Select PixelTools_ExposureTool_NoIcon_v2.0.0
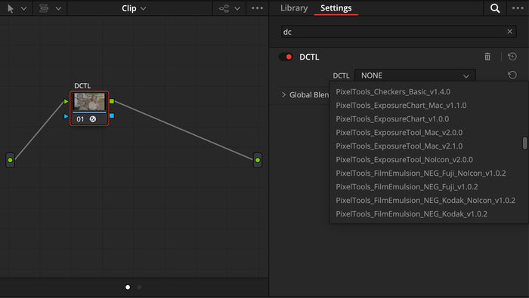Screen dimensions: 529x298 click(404, 160)
